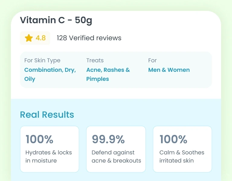Click the Treats label
Viewport: 232px width, 181px height.
click(x=95, y=60)
